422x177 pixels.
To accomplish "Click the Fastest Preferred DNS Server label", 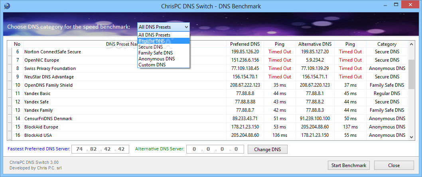I will [x=39, y=149].
